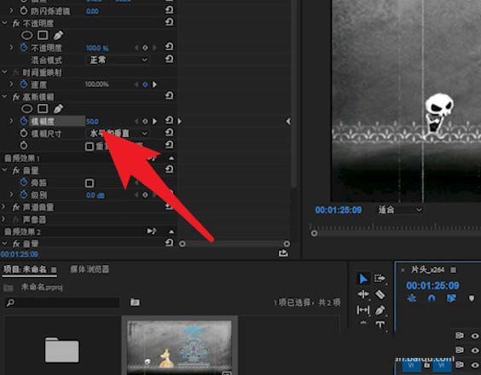The height and width of the screenshot is (375, 481).
Task: Create ellipse mask under 高斯模糊 effect
Action: coord(26,108)
